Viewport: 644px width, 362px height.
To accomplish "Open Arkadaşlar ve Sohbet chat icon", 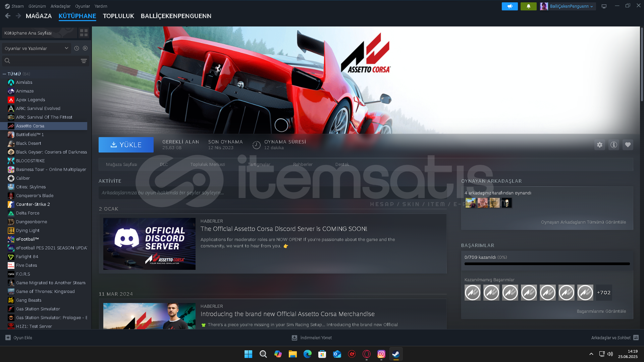I will pyautogui.click(x=636, y=338).
